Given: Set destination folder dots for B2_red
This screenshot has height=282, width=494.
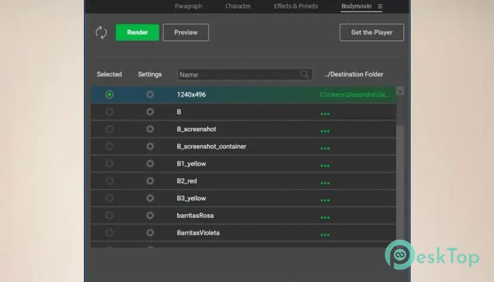Looking at the screenshot, I should [x=325, y=183].
